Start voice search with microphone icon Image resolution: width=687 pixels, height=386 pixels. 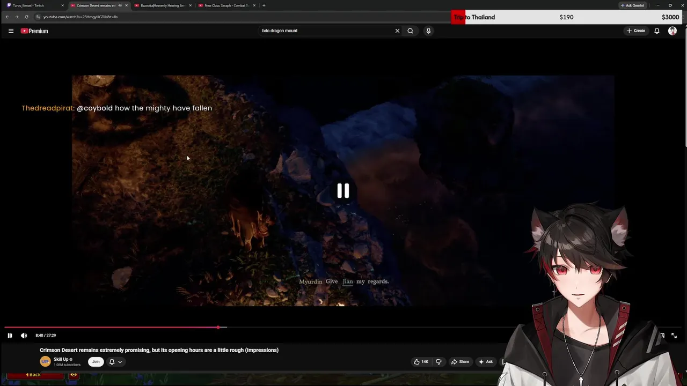tap(428, 31)
